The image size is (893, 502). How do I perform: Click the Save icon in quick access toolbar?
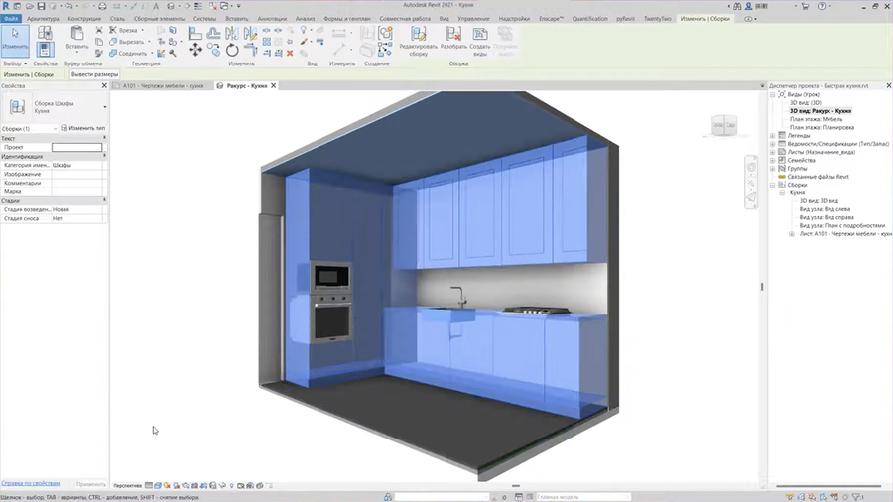[41, 6]
